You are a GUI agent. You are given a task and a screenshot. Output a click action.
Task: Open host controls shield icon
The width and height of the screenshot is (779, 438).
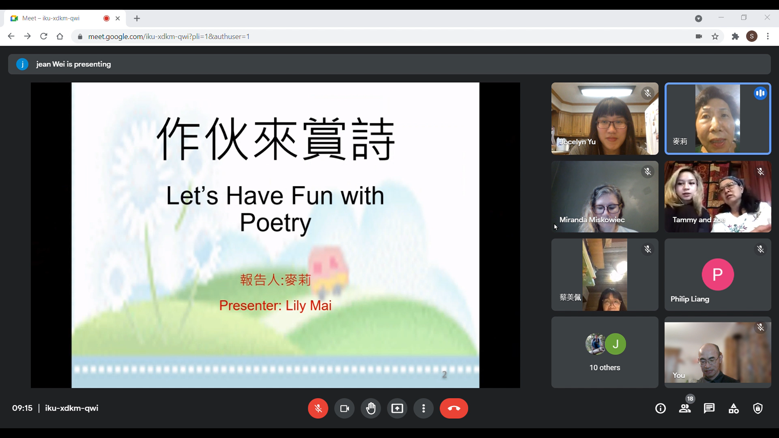point(758,408)
